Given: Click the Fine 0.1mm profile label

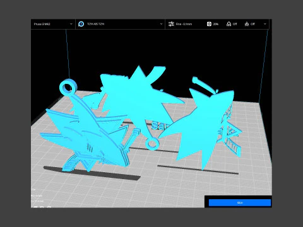Looking at the screenshot, I should pyautogui.click(x=184, y=24).
